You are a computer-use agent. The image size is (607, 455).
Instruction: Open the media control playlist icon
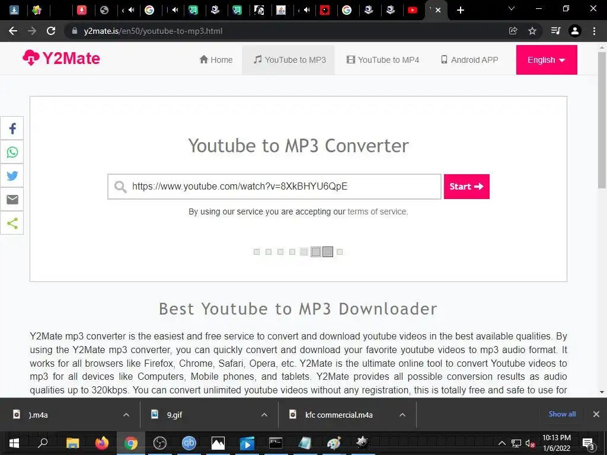pyautogui.click(x=556, y=31)
